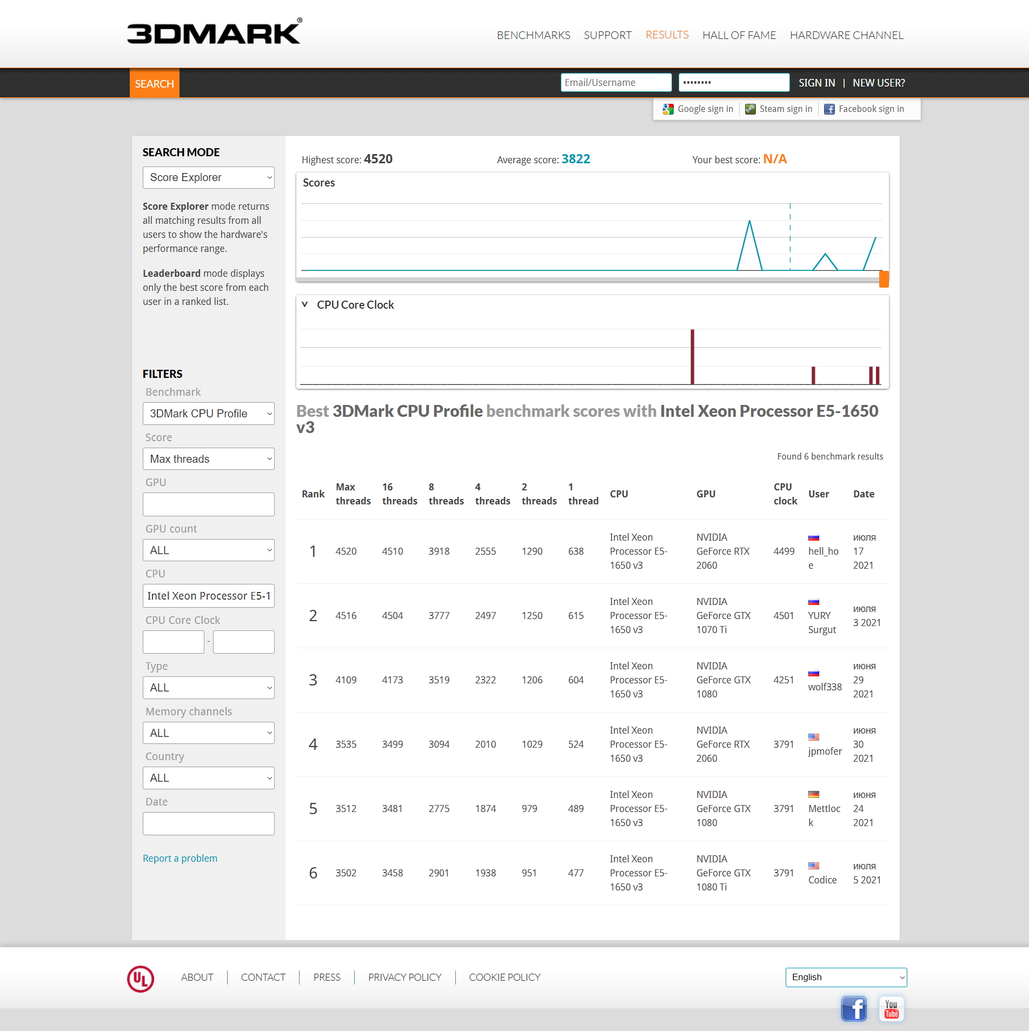Open user jpmofer profile

(825, 751)
